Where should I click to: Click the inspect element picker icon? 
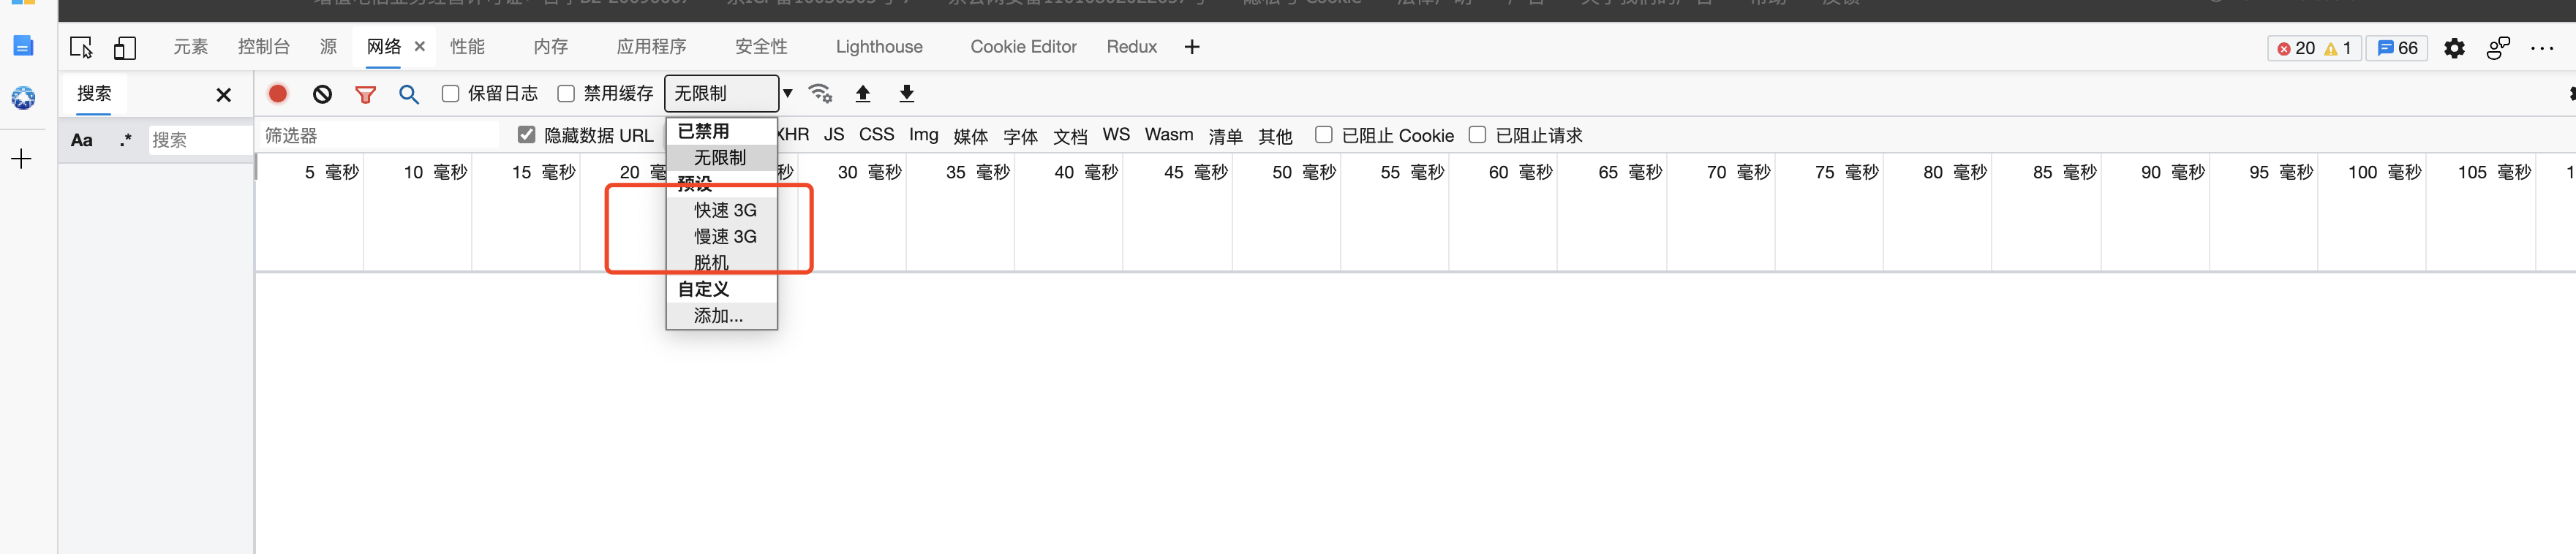pyautogui.click(x=81, y=47)
